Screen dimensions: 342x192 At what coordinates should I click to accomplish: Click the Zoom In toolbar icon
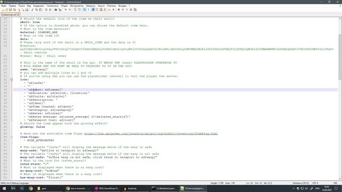[65, 10]
